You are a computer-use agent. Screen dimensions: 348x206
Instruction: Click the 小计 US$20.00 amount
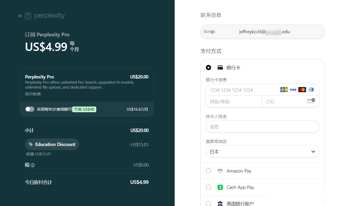point(140,130)
